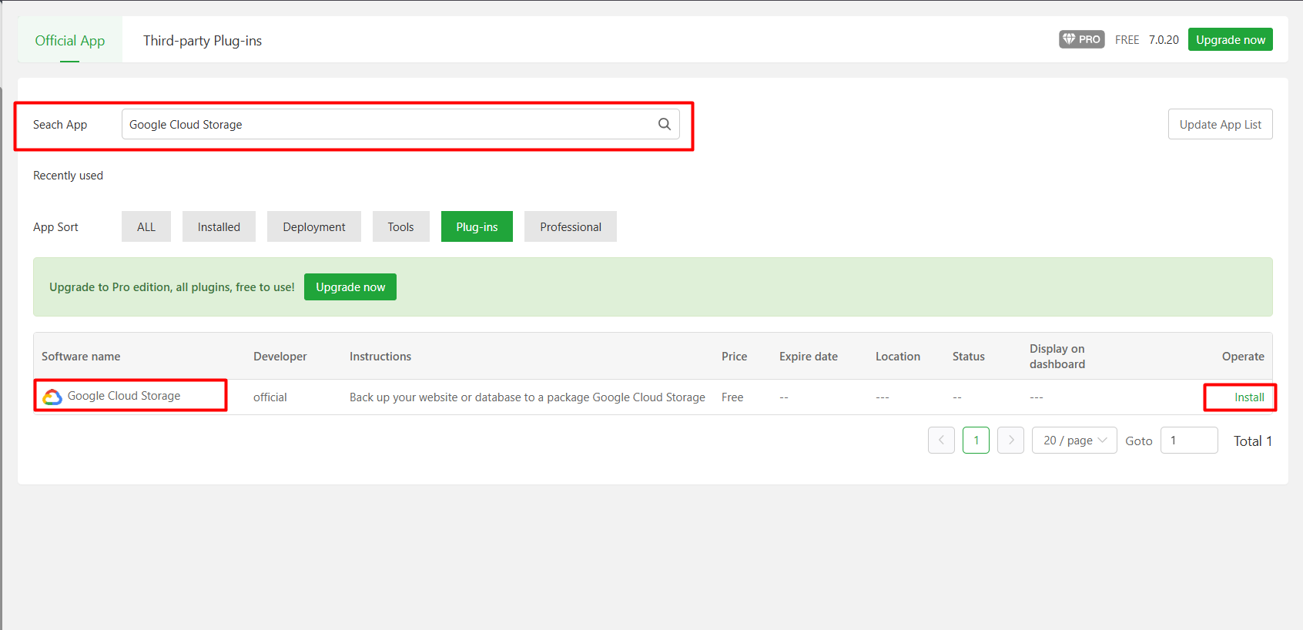
Task: Click the 'official' developer cell
Action: coord(270,397)
